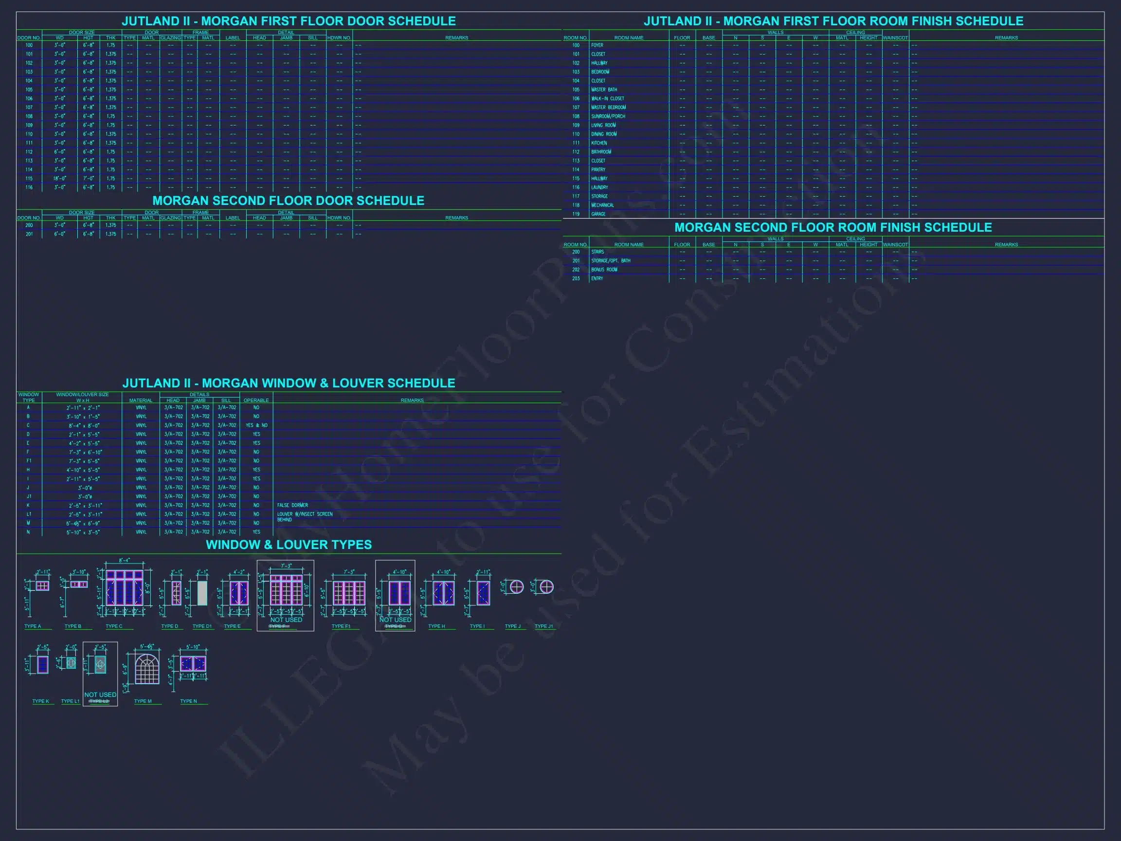The image size is (1121, 841).
Task: Select the Type K window symbol
Action: point(42,665)
